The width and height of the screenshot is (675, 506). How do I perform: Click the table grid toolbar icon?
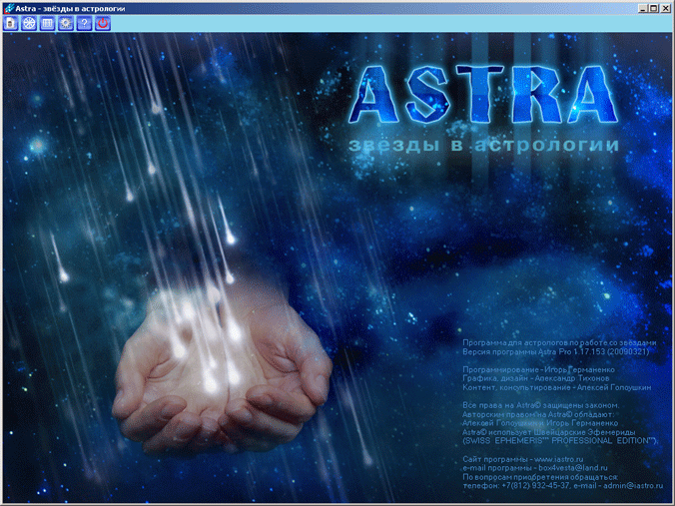tap(47, 23)
